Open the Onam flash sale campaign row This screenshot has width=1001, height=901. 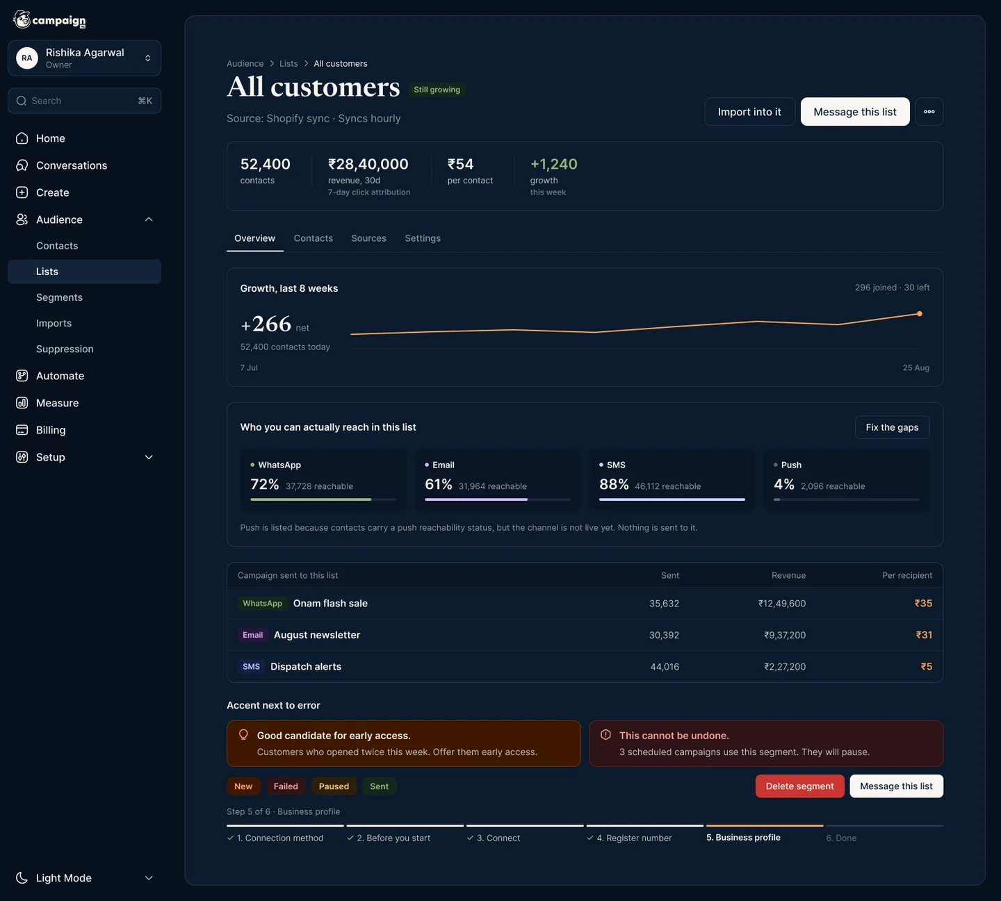[x=585, y=604]
